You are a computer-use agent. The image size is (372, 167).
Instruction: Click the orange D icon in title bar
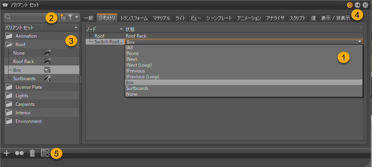[350, 5]
